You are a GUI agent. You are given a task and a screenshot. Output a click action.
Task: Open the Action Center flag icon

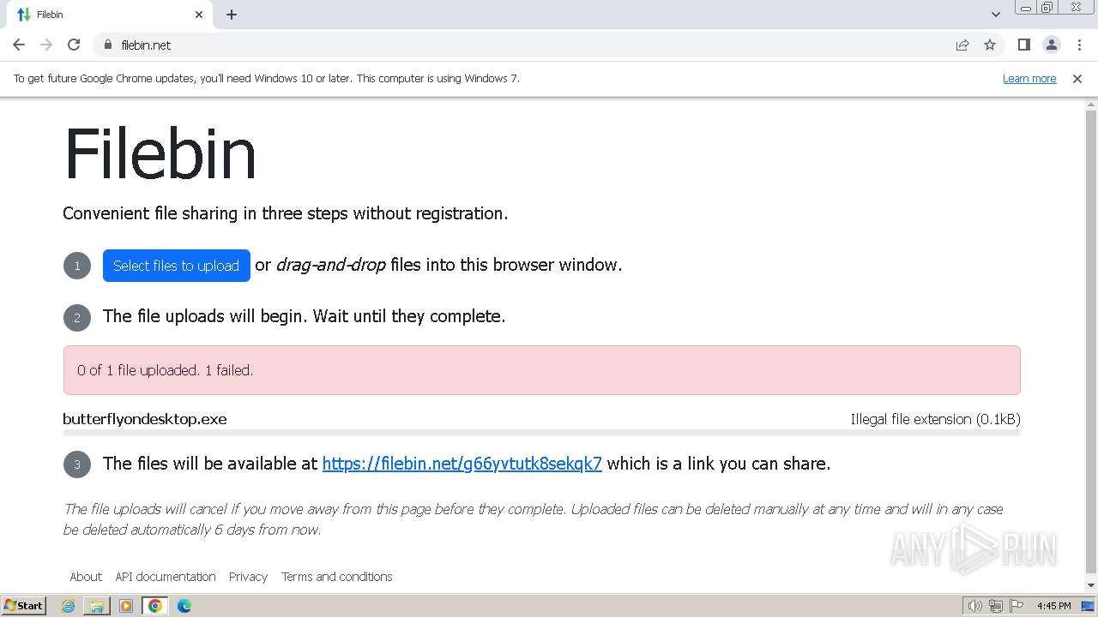(x=1017, y=606)
